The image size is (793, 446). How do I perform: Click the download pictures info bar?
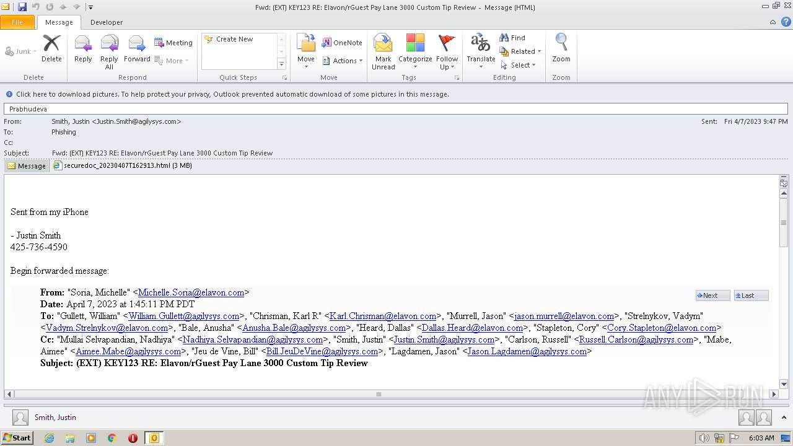click(x=396, y=94)
